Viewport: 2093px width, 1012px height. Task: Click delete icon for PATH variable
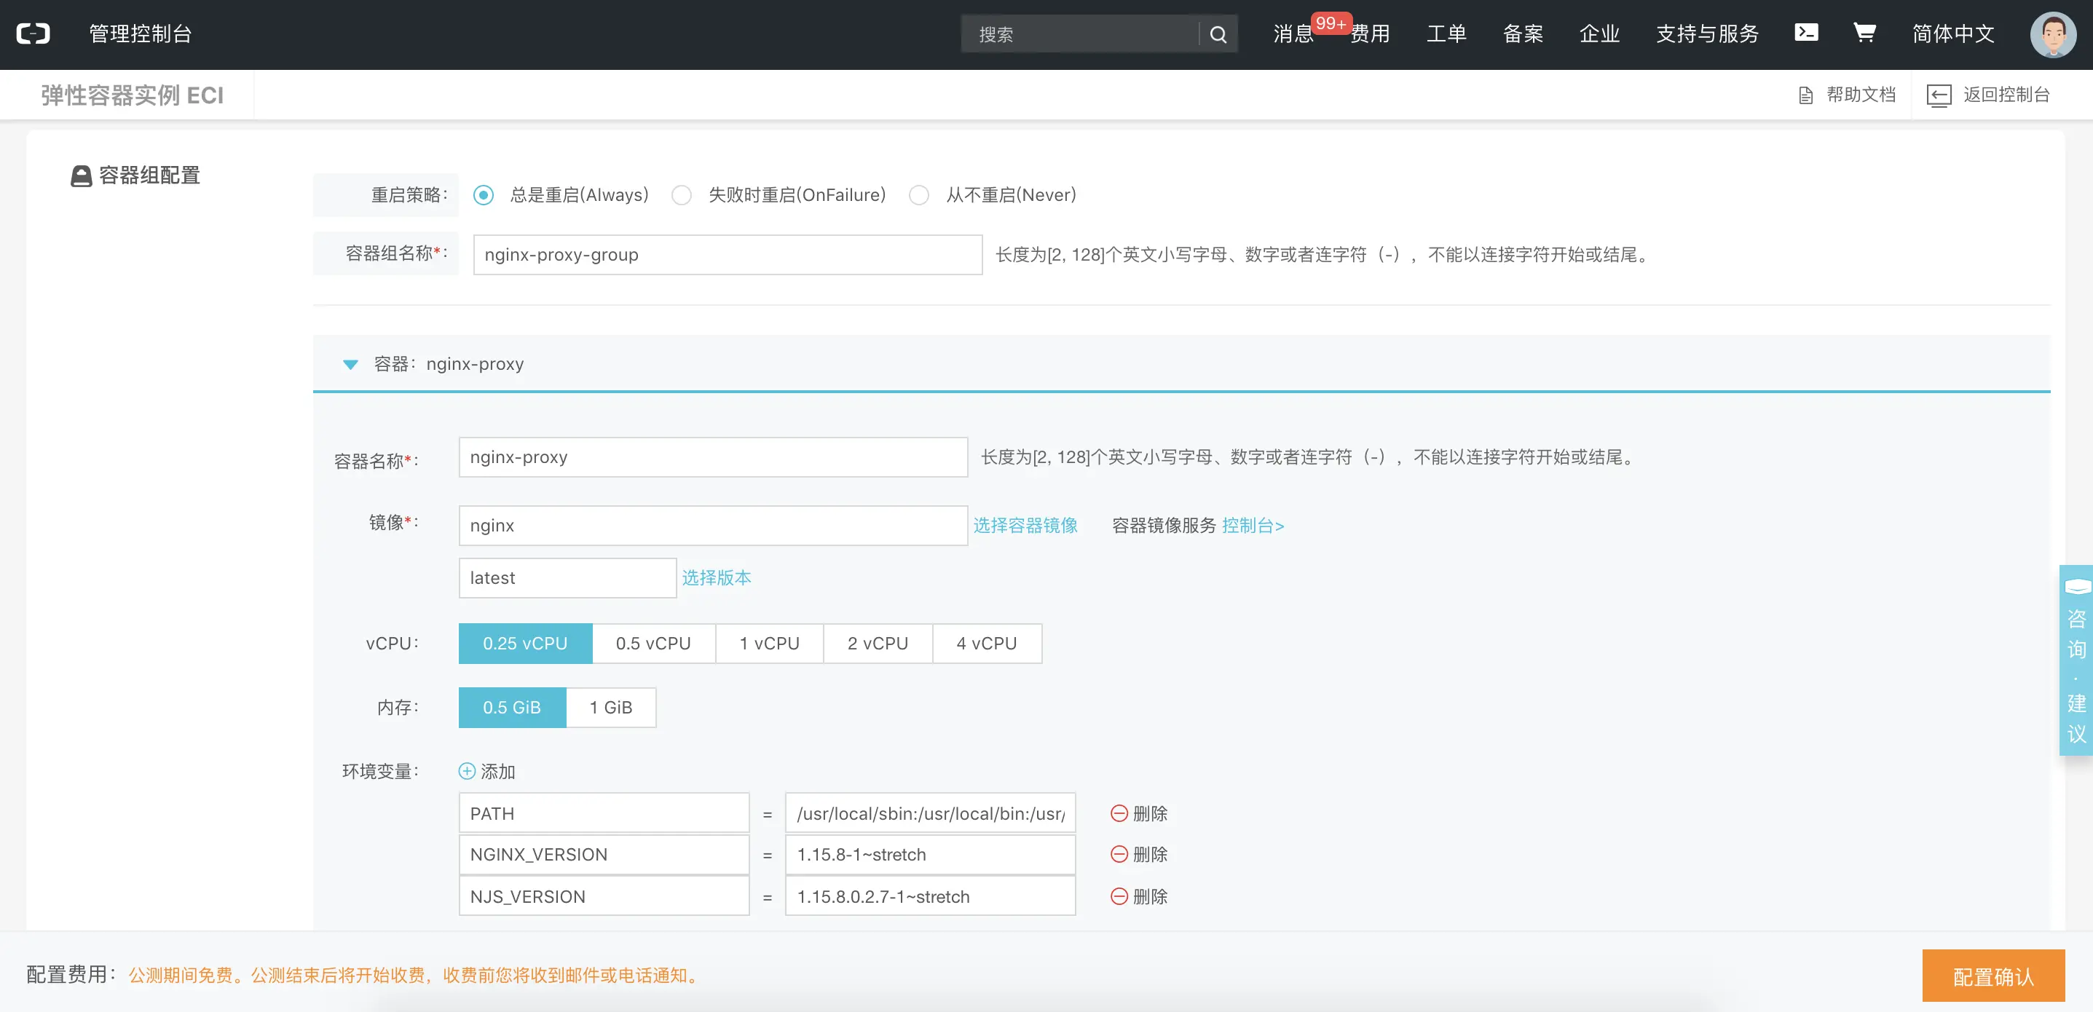coord(1119,813)
